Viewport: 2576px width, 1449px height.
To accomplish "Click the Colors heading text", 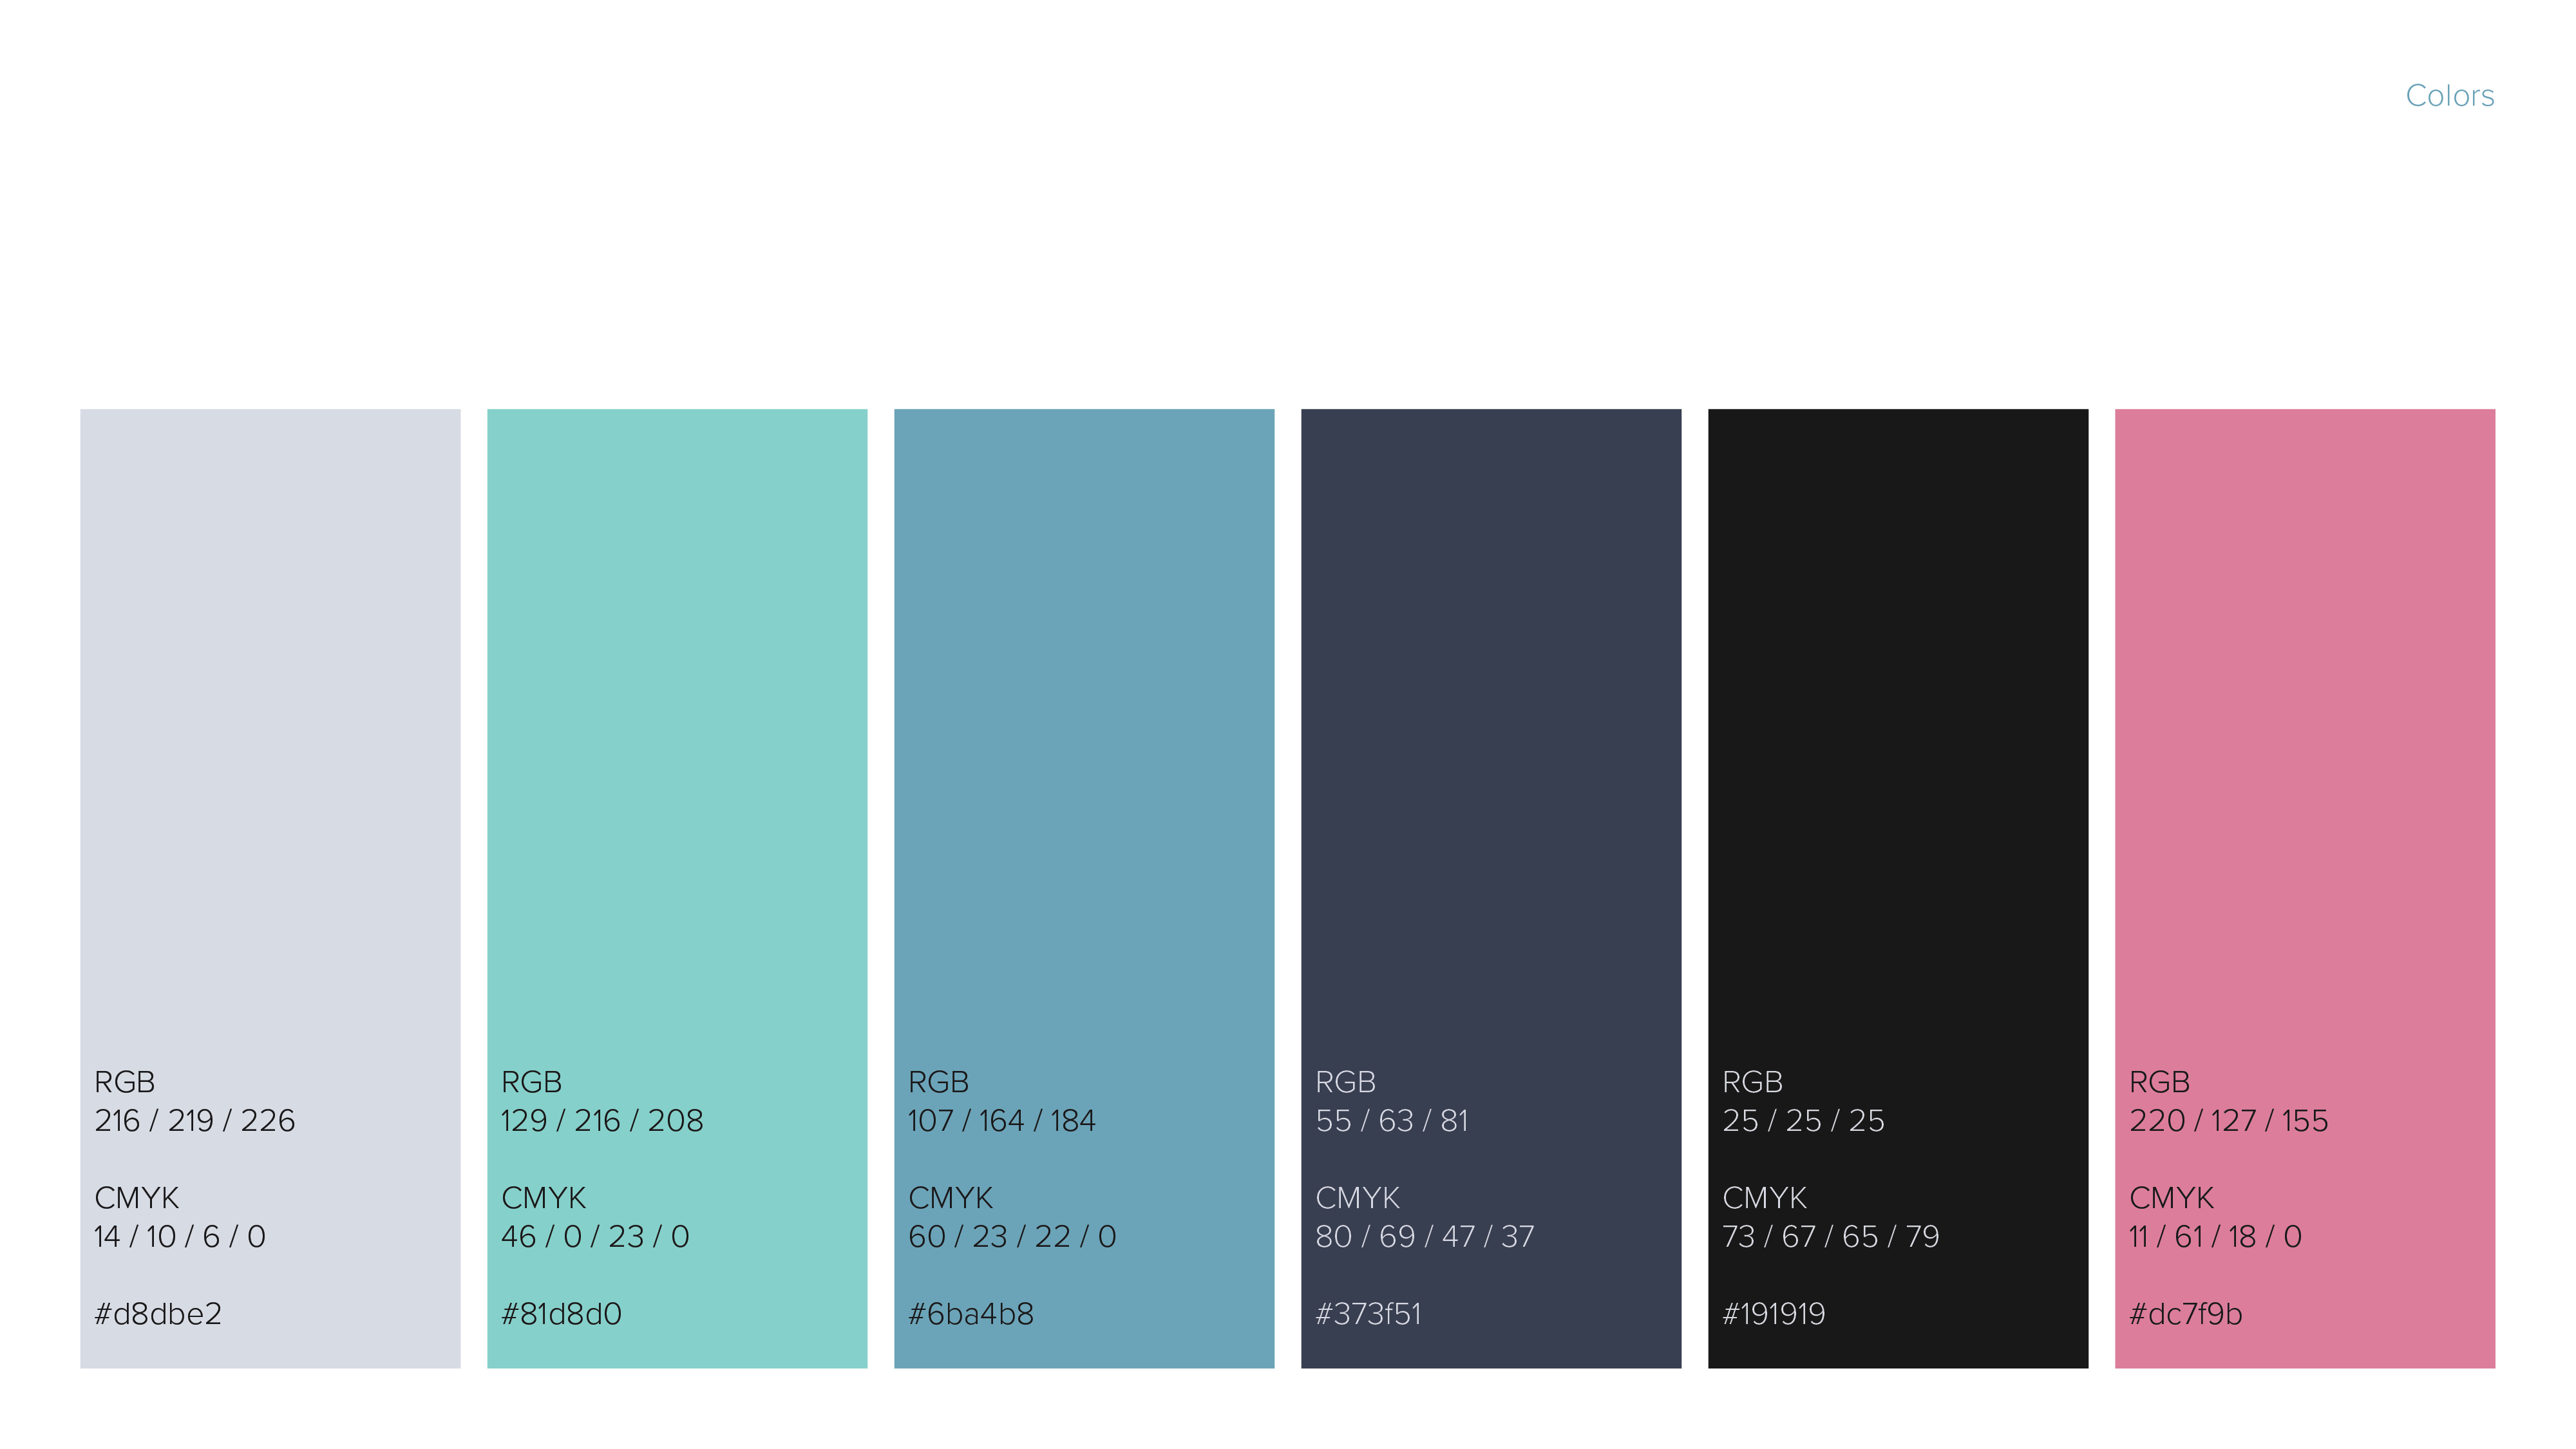I will 2449,96.
